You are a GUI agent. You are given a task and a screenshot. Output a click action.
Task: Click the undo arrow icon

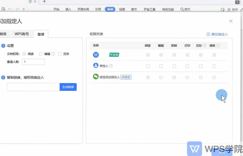click(x=10, y=9)
